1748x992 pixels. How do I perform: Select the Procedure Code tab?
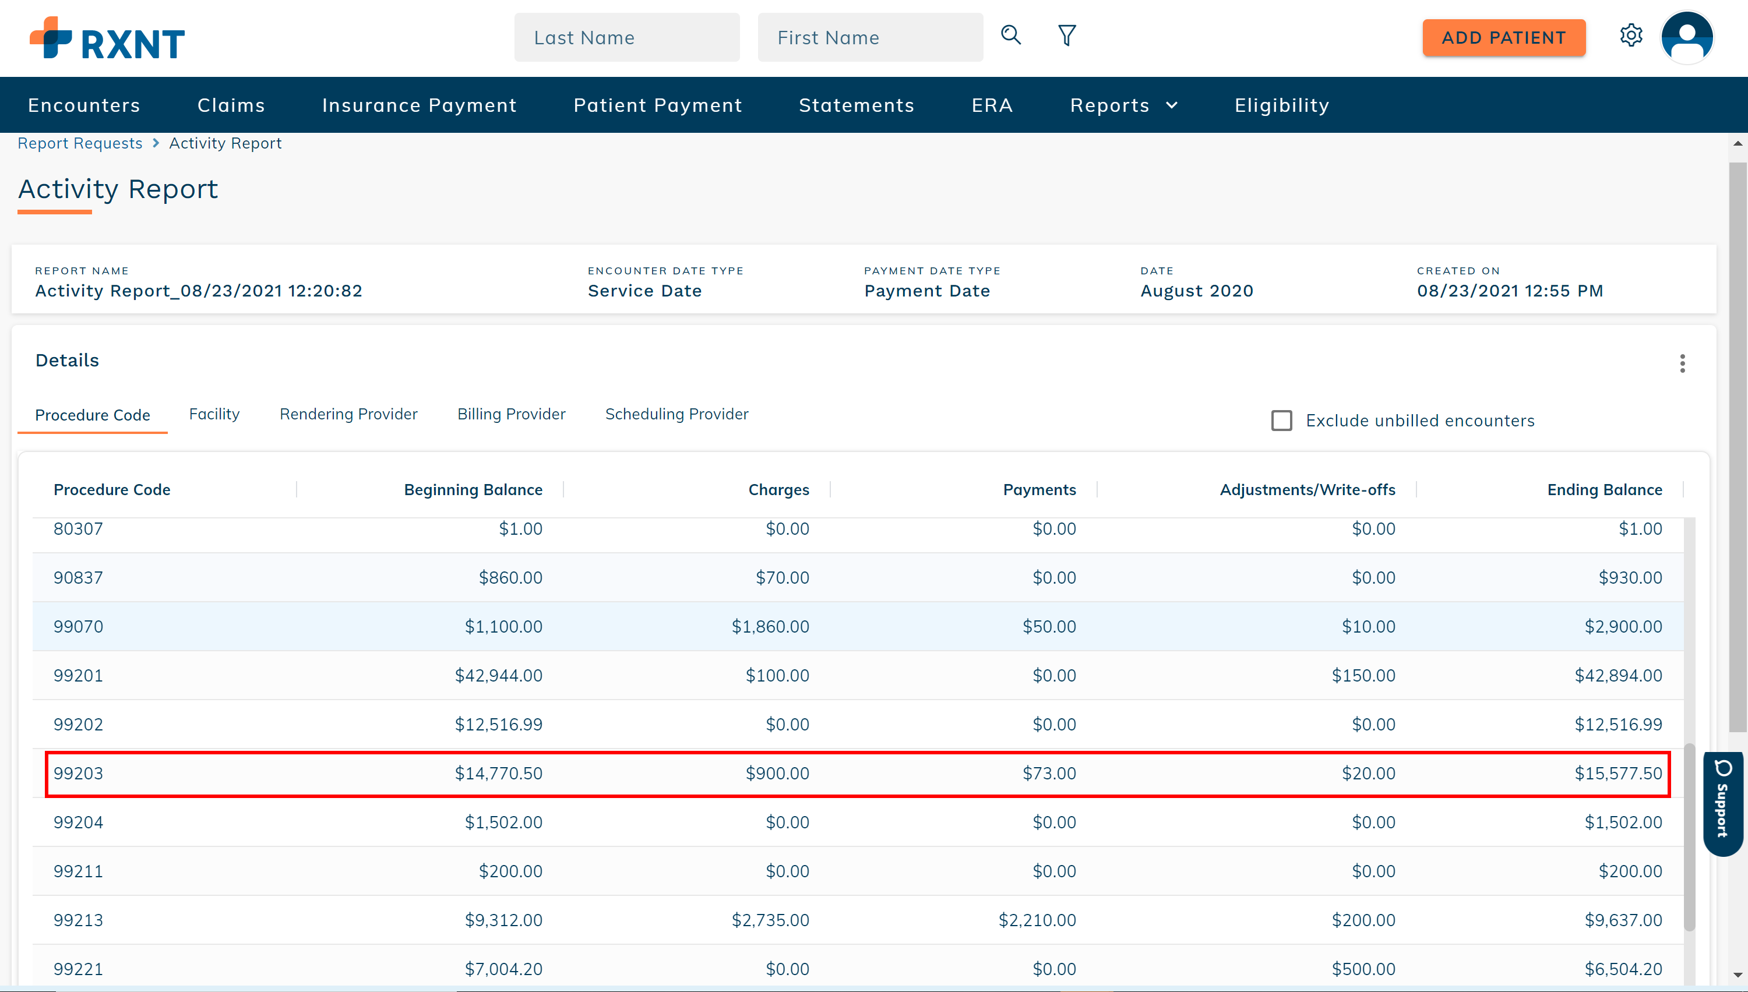pyautogui.click(x=93, y=415)
